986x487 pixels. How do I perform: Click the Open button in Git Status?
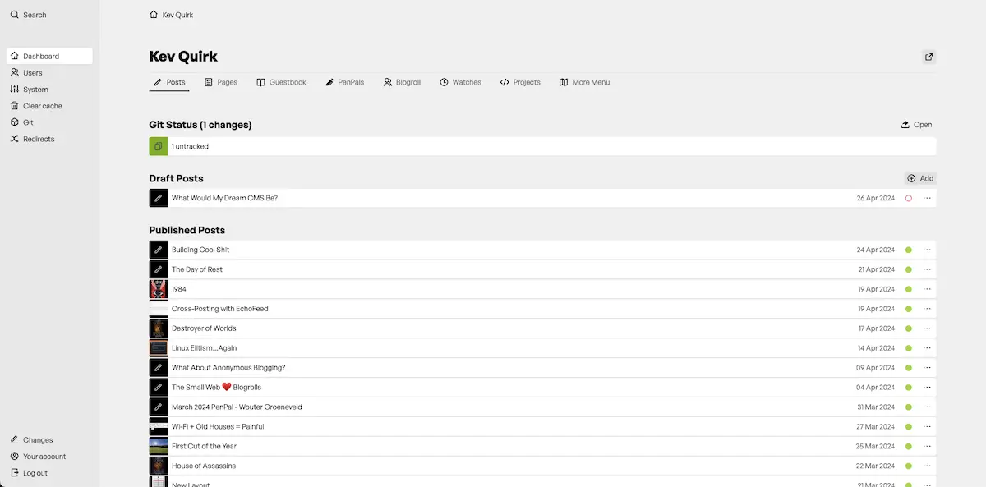(x=916, y=125)
